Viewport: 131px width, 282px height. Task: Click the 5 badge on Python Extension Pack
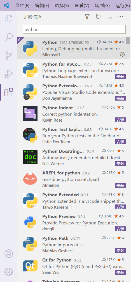coord(27,97)
